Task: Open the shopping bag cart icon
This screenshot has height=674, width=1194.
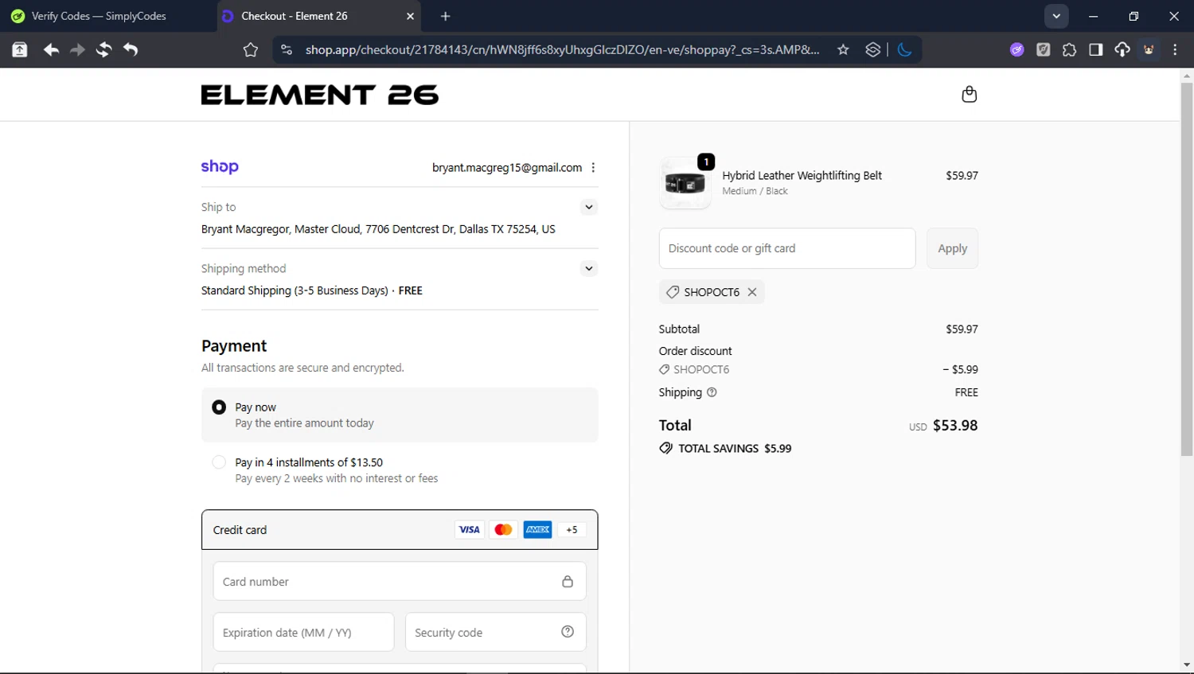Action: click(x=969, y=94)
